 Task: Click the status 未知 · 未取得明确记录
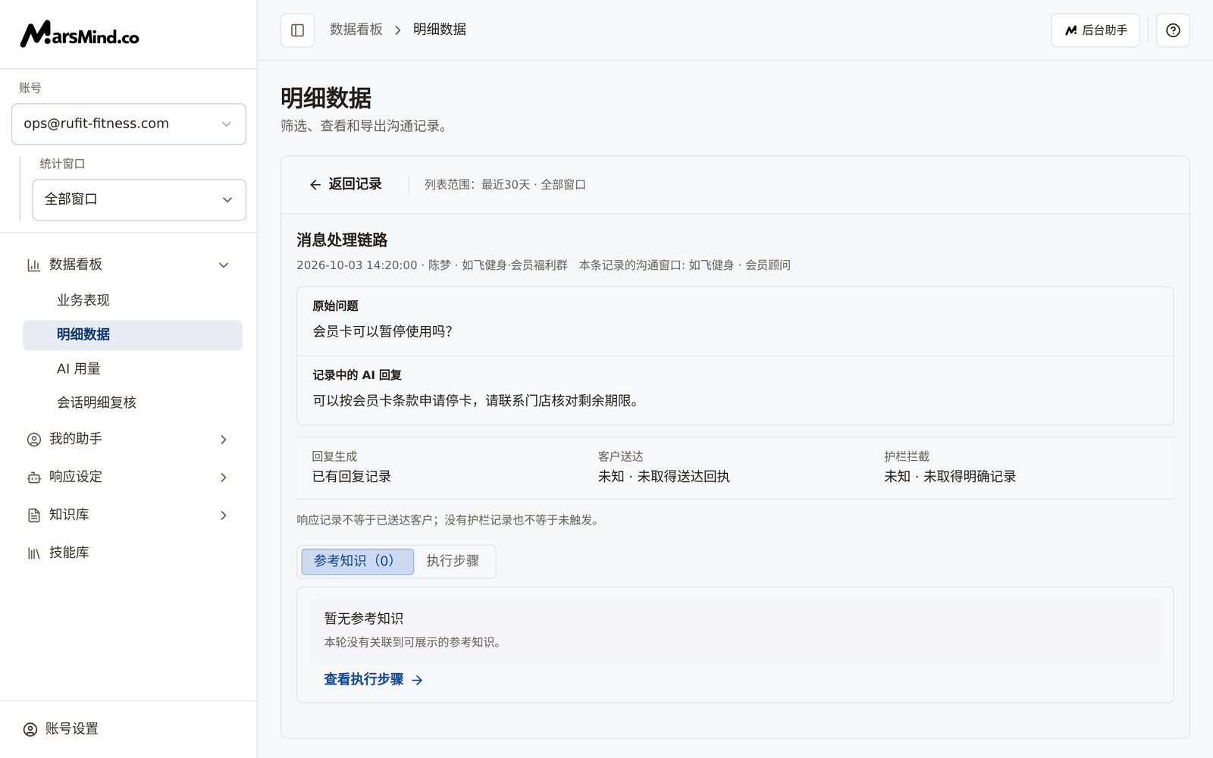coord(950,477)
